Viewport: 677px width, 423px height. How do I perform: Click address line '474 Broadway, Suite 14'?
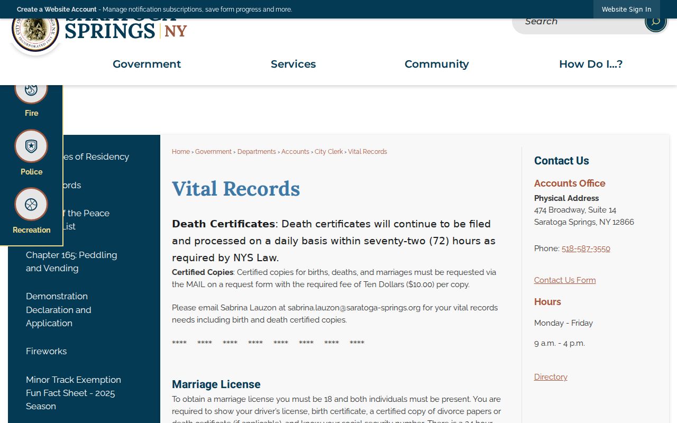point(575,210)
